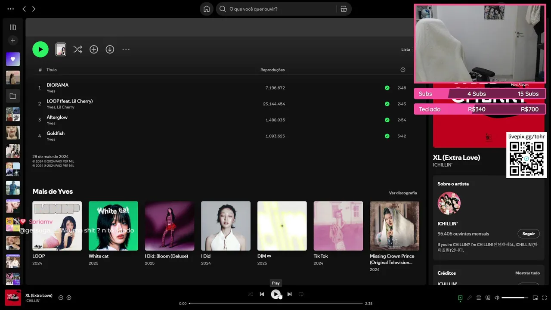Open the I Did album card
The width and height of the screenshot is (551, 310).
[226, 234]
